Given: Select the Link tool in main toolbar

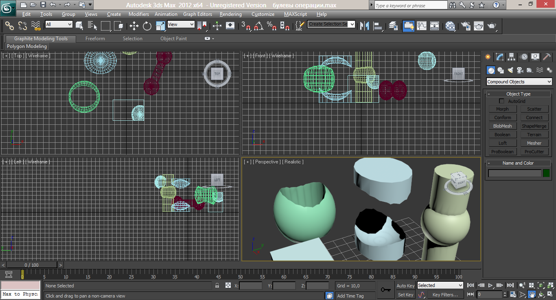Looking at the screenshot, I should [x=9, y=26].
